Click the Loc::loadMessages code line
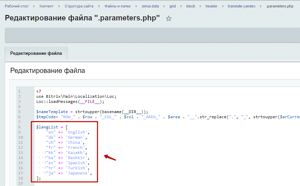This screenshot has width=300, height=186. coord(70,102)
